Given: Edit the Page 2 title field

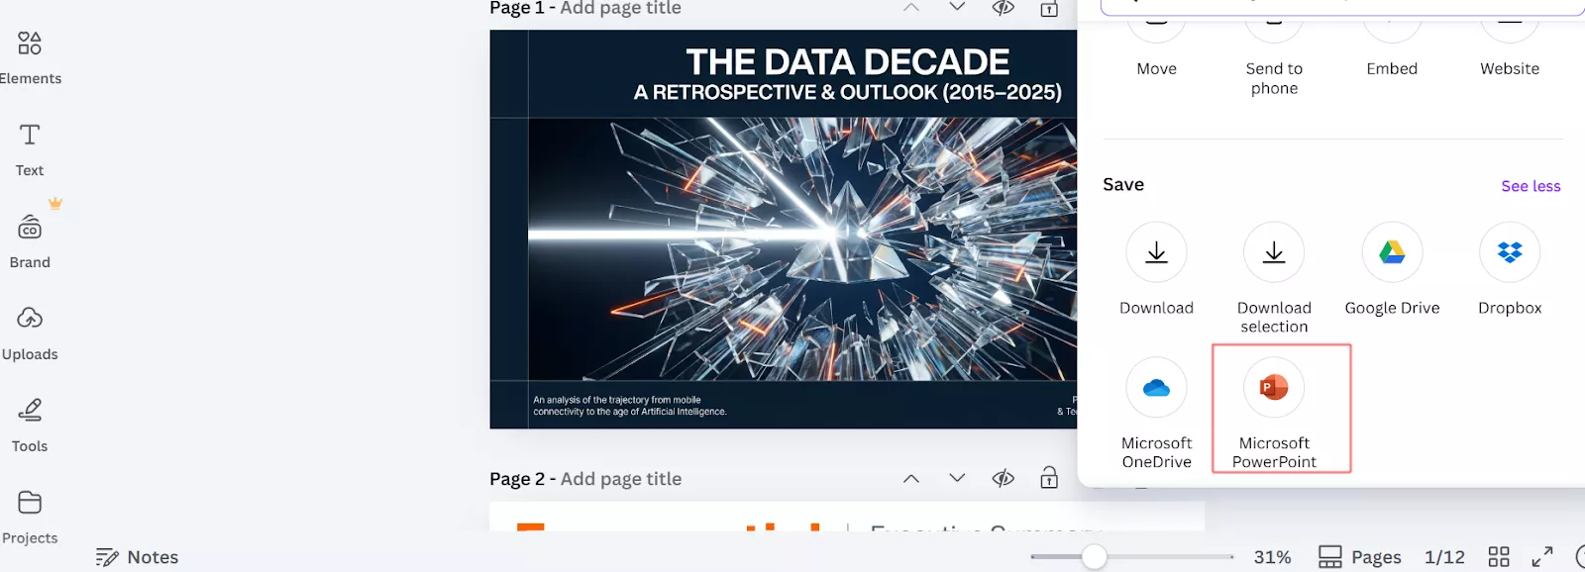Looking at the screenshot, I should (621, 479).
